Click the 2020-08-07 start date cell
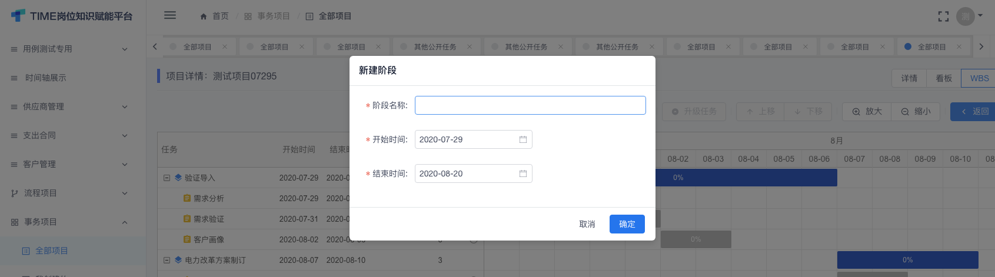The image size is (995, 277). coord(299,260)
